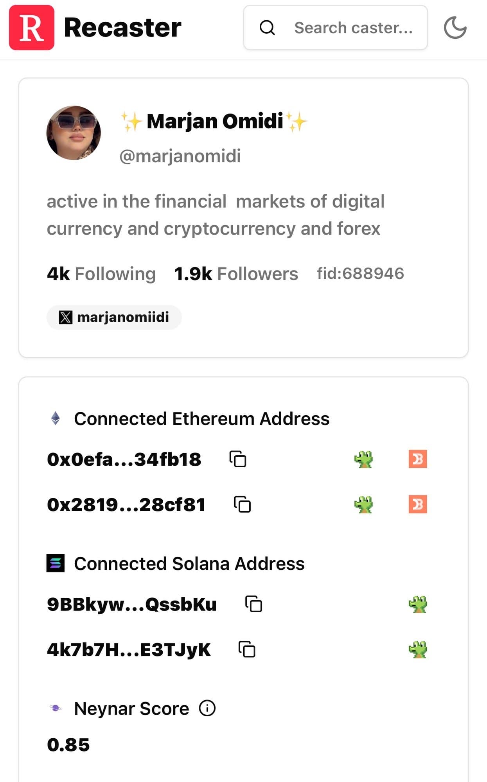Open the 4k Following list
This screenshot has height=782, width=487.
pyautogui.click(x=101, y=274)
